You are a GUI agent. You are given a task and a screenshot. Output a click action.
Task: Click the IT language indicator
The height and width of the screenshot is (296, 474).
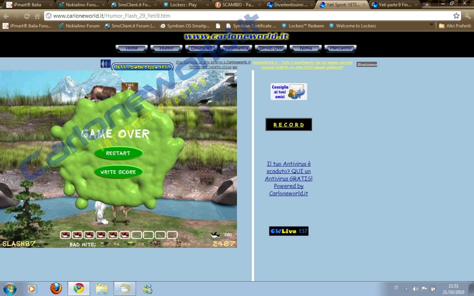(x=396, y=288)
